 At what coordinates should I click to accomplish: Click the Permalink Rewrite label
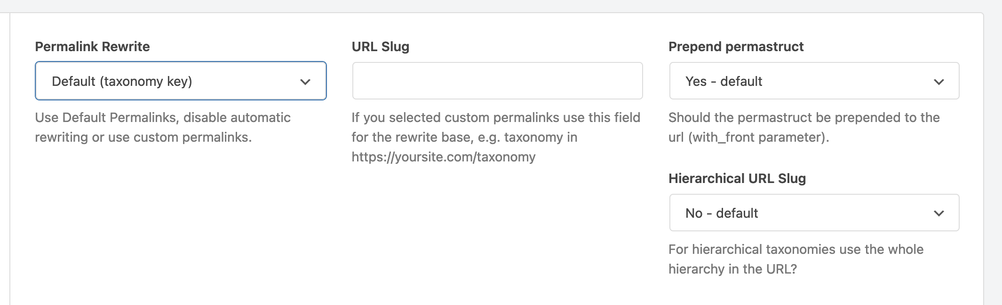92,46
